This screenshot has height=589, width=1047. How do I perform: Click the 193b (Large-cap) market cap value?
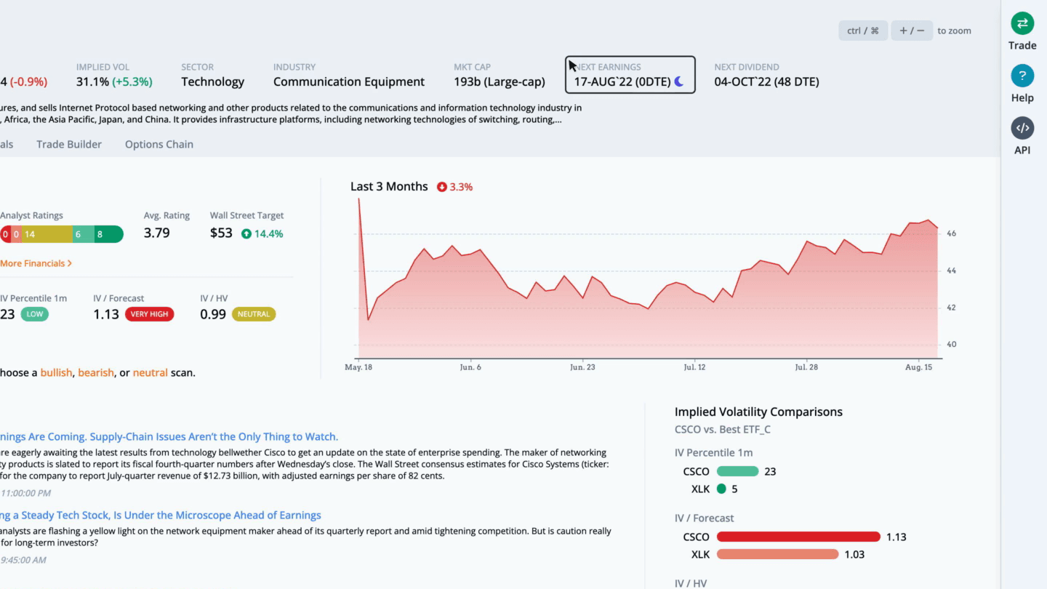tap(500, 81)
